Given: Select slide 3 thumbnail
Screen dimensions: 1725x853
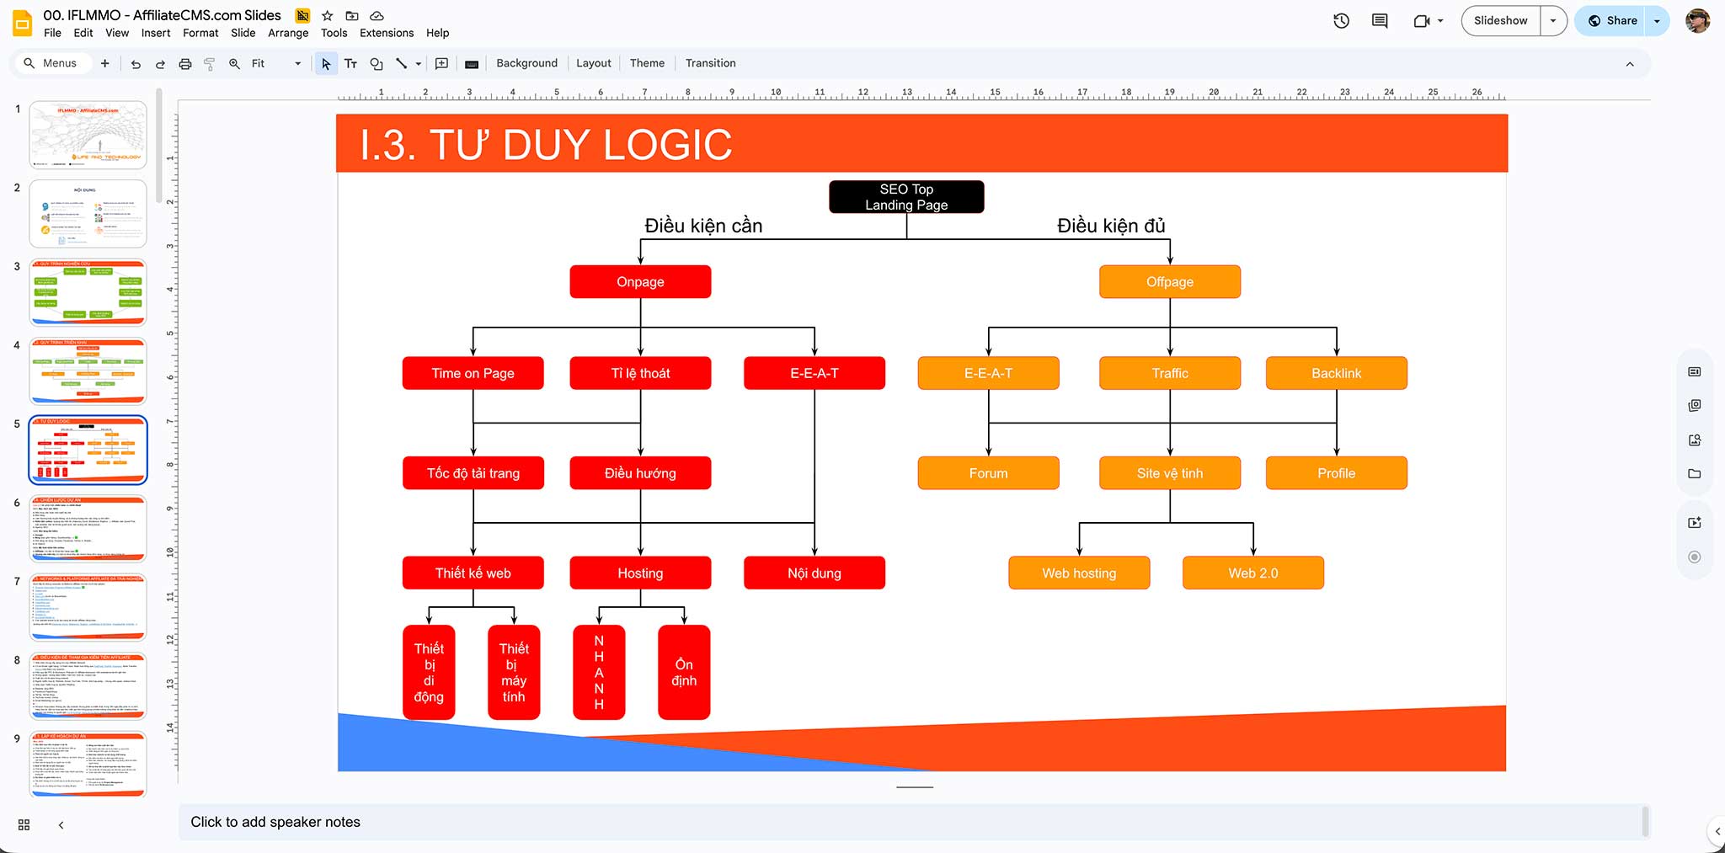Looking at the screenshot, I should [x=88, y=292].
